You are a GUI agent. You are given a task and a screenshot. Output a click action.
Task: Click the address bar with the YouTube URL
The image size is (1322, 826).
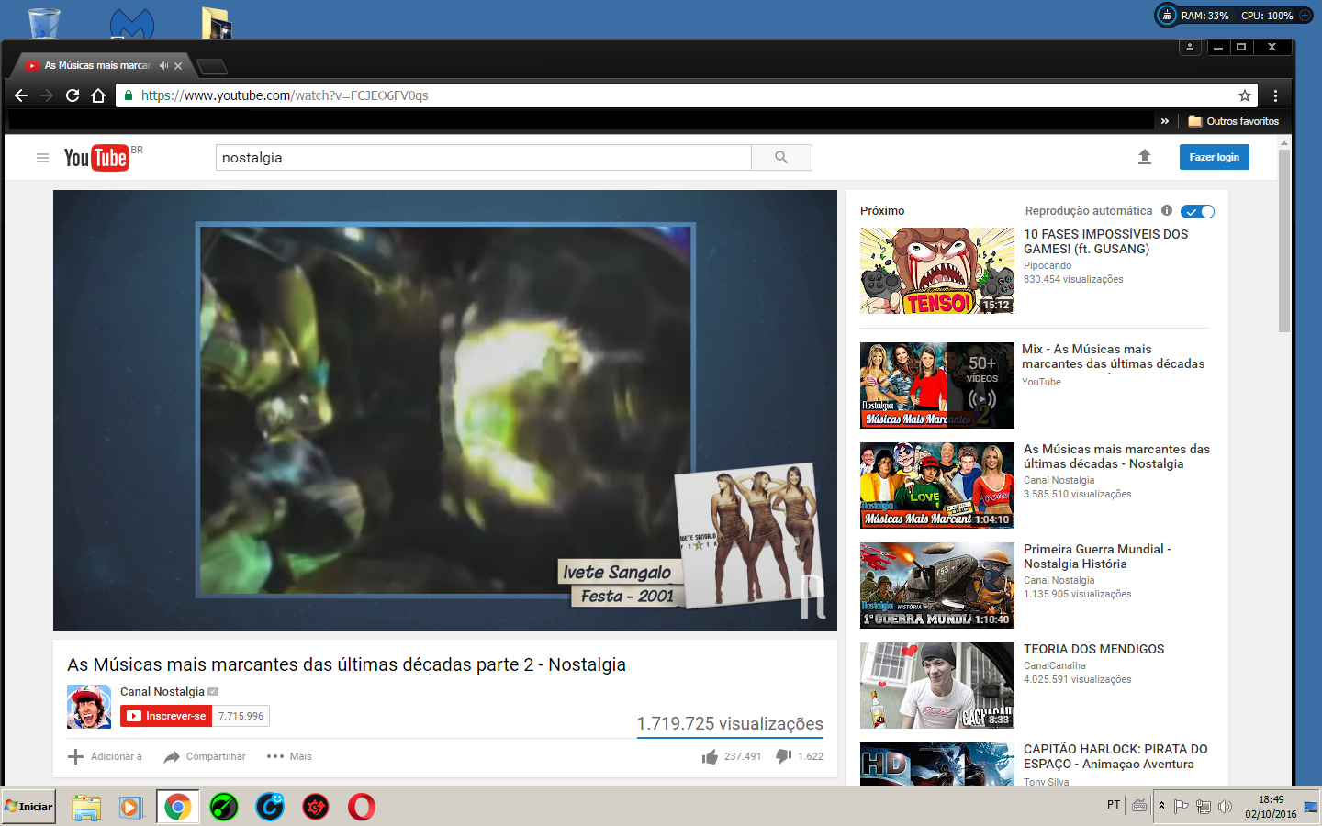687,95
